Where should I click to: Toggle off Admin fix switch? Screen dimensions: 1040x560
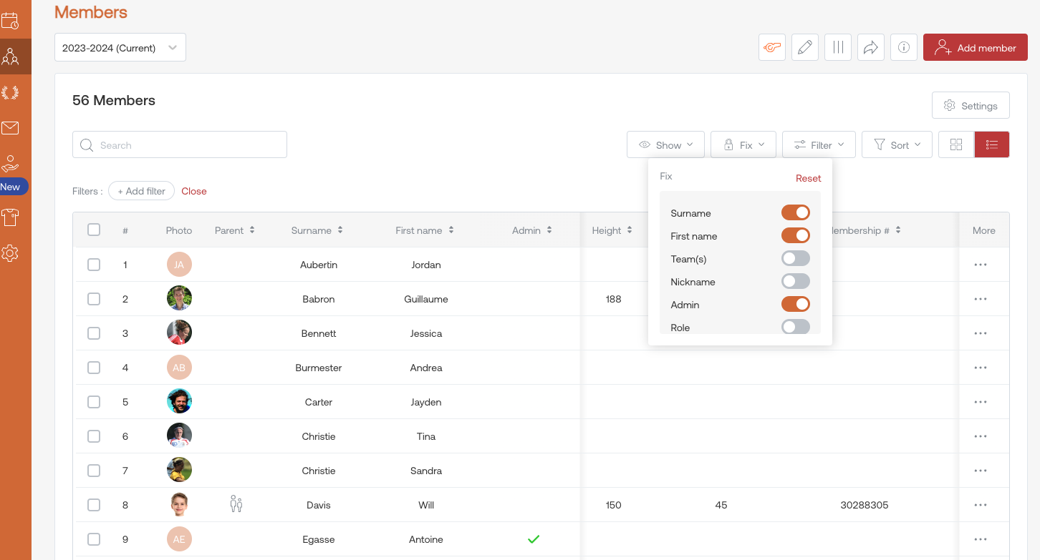(796, 304)
